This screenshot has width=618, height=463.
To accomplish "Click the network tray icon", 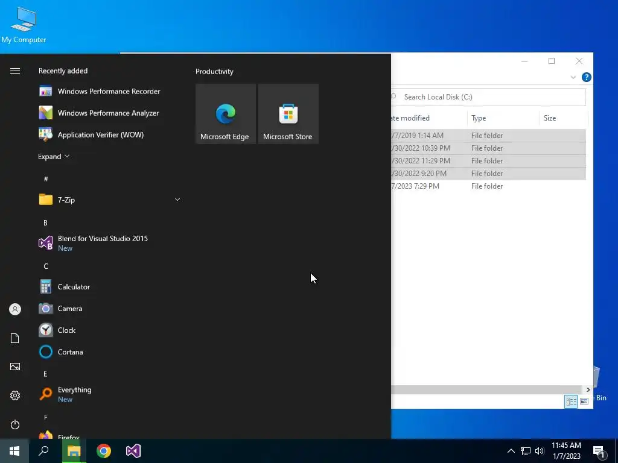I will [x=526, y=451].
